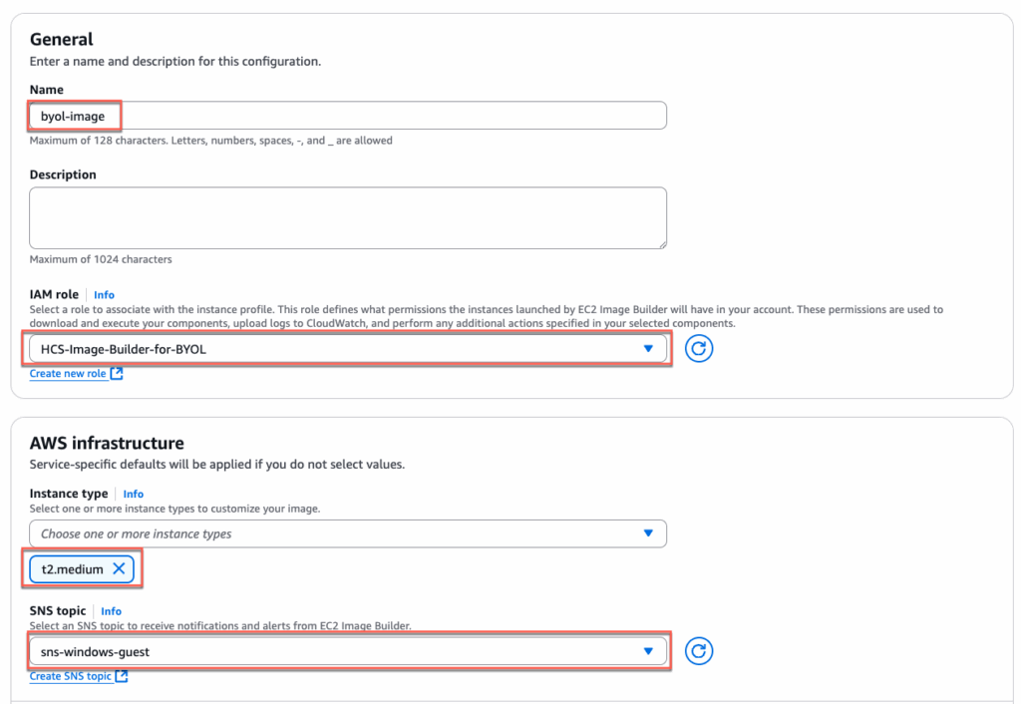Open Info link next to SNS topic
The height and width of the screenshot is (704, 1021).
point(111,611)
